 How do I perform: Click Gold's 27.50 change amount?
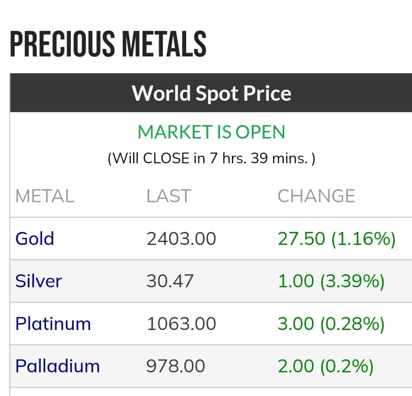(x=301, y=239)
